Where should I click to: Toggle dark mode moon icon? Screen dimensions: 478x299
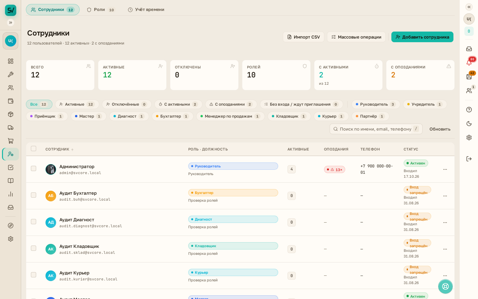coord(469,124)
